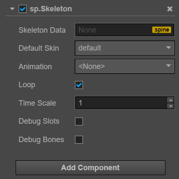The image size is (179, 179).
Task: Remove the sp.Skeleton component with X
Action: (x=170, y=9)
